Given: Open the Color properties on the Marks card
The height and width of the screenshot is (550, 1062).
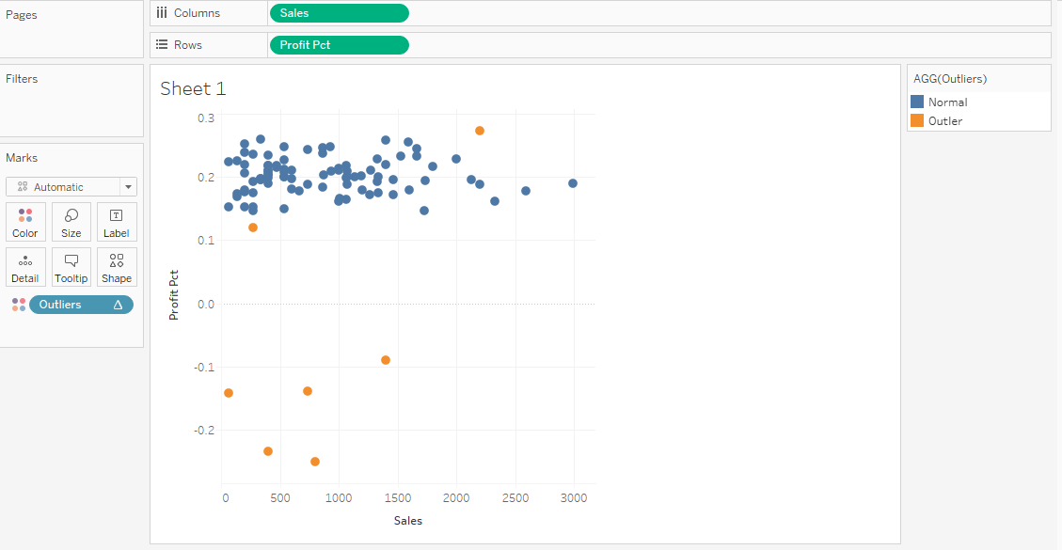Looking at the screenshot, I should 25,222.
